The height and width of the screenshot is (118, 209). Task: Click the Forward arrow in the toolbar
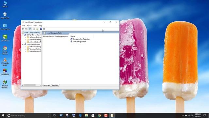click(x=26, y=29)
